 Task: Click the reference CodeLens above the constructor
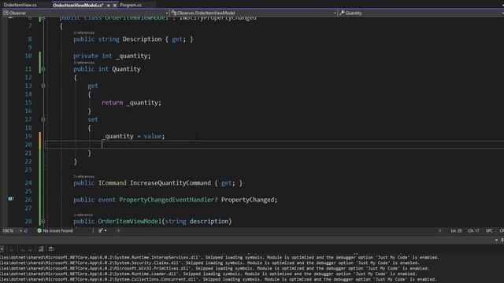tap(83, 215)
